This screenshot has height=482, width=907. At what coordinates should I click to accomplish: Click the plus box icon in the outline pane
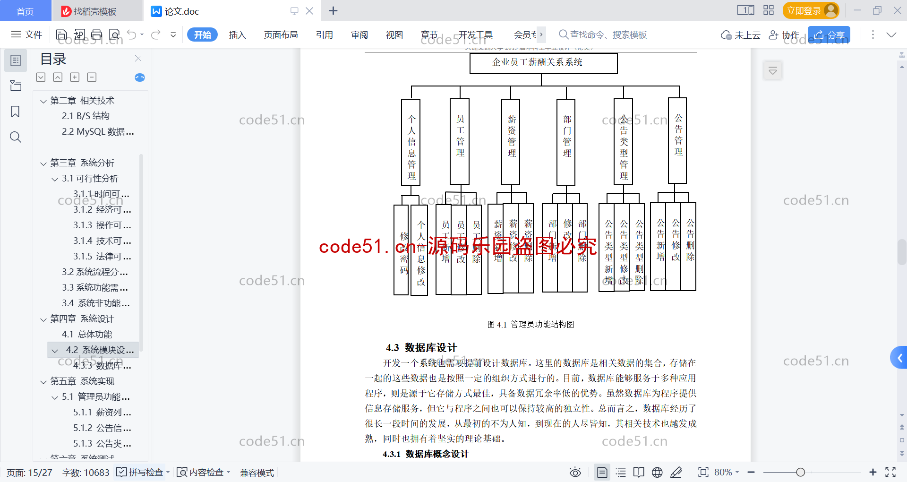point(75,77)
